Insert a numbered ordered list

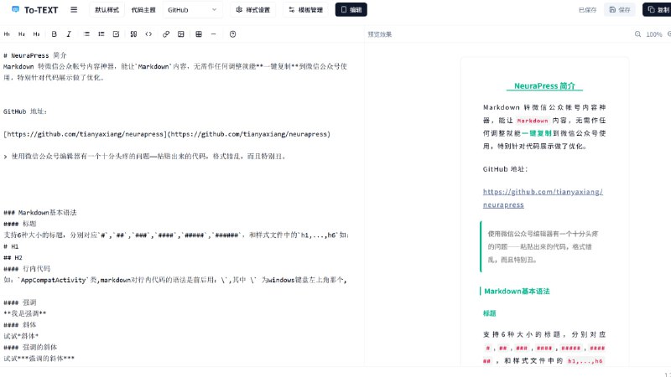coord(101,34)
